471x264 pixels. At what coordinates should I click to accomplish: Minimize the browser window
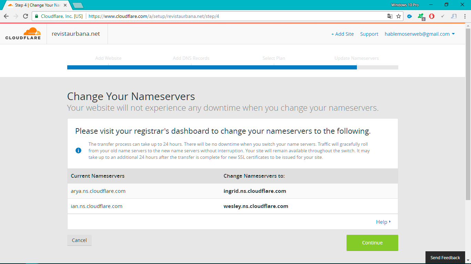(431, 5)
